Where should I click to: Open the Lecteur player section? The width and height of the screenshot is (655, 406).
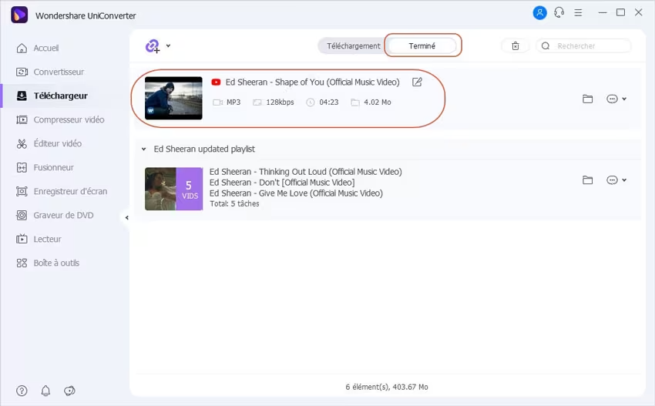(x=39, y=239)
